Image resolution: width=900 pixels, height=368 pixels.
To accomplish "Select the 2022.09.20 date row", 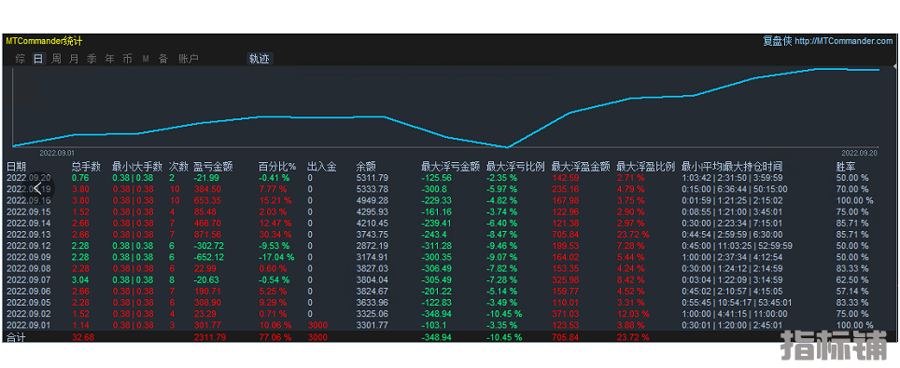I will pos(29,178).
